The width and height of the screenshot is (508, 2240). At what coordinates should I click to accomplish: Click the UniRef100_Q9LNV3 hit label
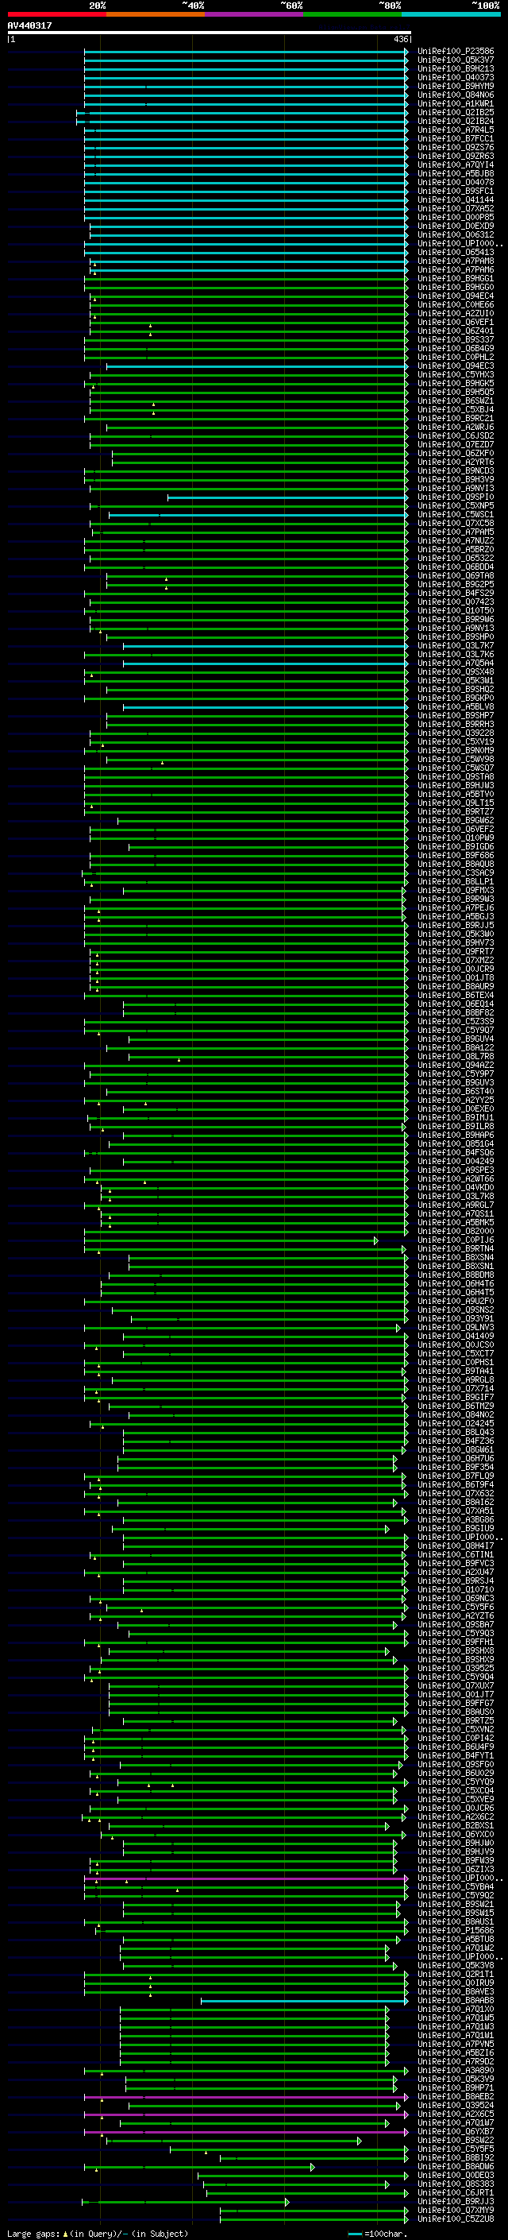(456, 1327)
